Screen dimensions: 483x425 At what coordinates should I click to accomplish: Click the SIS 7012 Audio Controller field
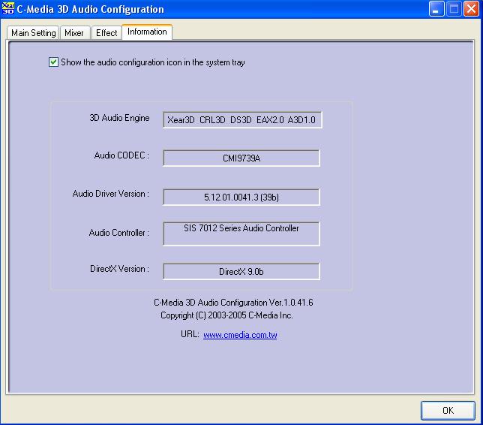pyautogui.click(x=241, y=234)
